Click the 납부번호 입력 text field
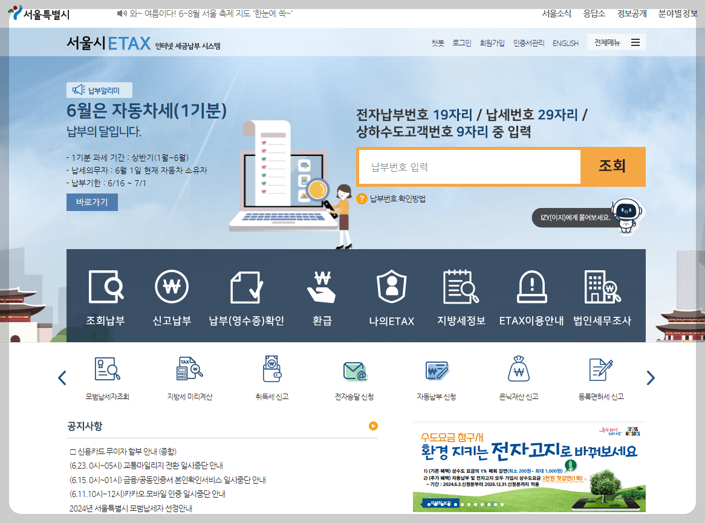Viewport: 705px width, 523px height. [x=470, y=167]
